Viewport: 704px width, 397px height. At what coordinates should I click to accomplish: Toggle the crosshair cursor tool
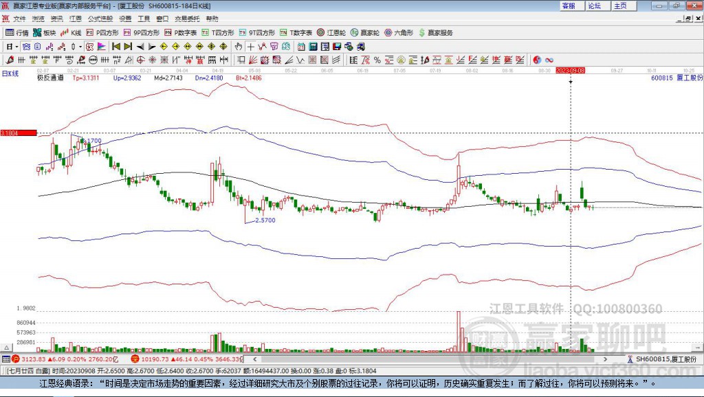point(250,47)
